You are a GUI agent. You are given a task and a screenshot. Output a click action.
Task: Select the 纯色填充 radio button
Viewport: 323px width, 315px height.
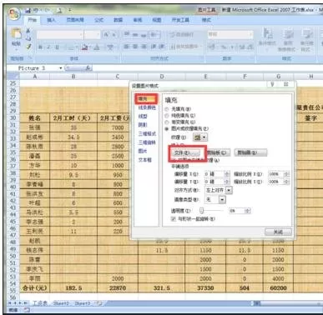(167, 116)
